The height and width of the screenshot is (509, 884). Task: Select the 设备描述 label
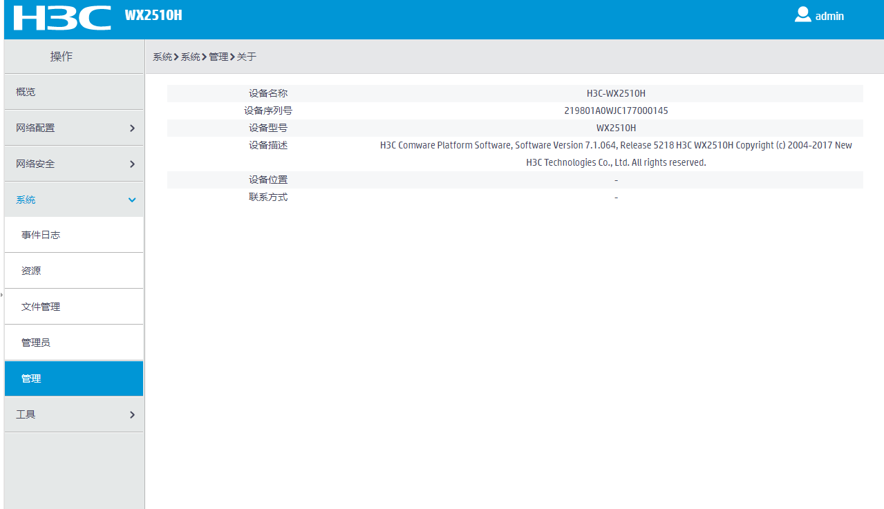click(x=268, y=145)
